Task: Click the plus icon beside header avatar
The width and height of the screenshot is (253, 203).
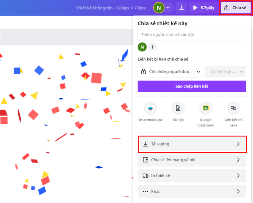Action: (168, 8)
